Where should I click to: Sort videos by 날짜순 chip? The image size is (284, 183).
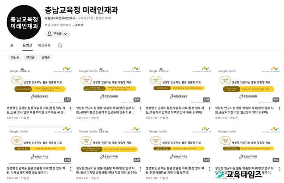(45, 58)
